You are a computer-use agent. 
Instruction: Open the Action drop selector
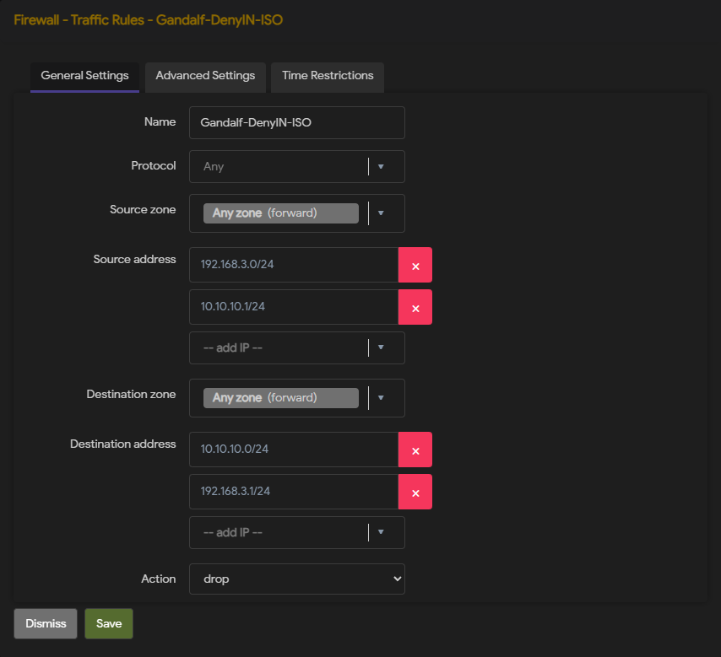coord(297,579)
